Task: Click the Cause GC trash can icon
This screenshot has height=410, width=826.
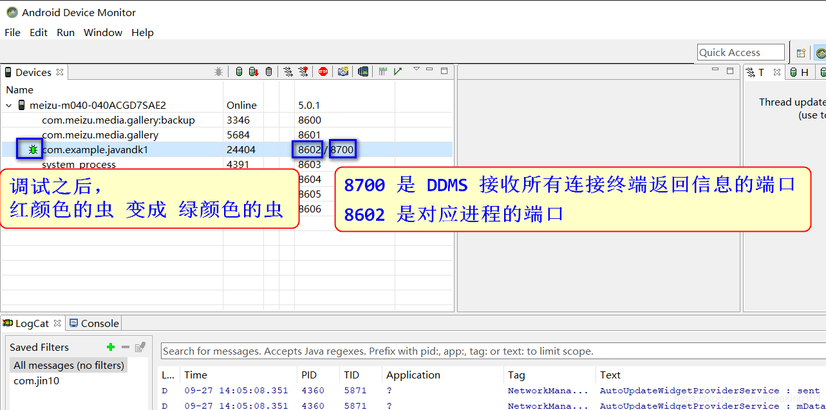Action: coord(268,71)
